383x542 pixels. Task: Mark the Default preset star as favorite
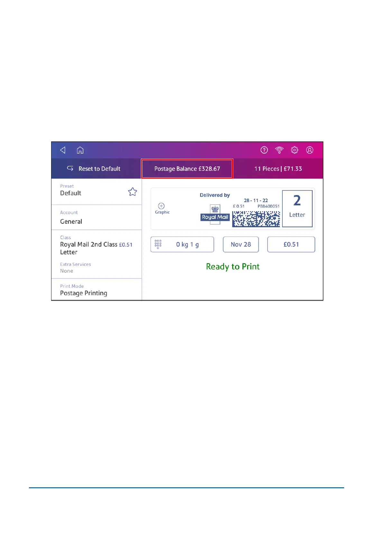tap(132, 192)
